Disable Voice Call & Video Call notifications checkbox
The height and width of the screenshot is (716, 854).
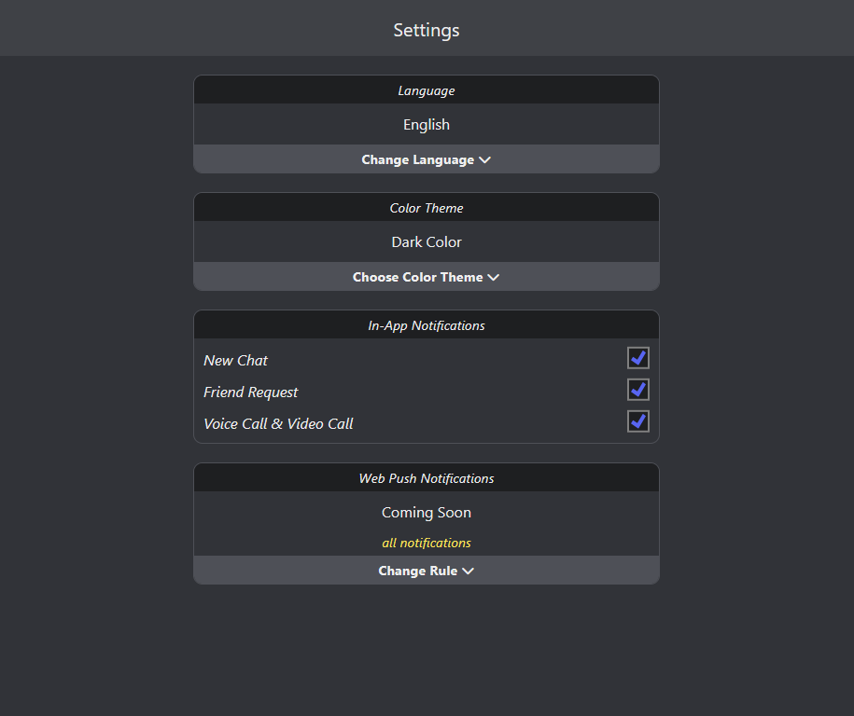(637, 421)
